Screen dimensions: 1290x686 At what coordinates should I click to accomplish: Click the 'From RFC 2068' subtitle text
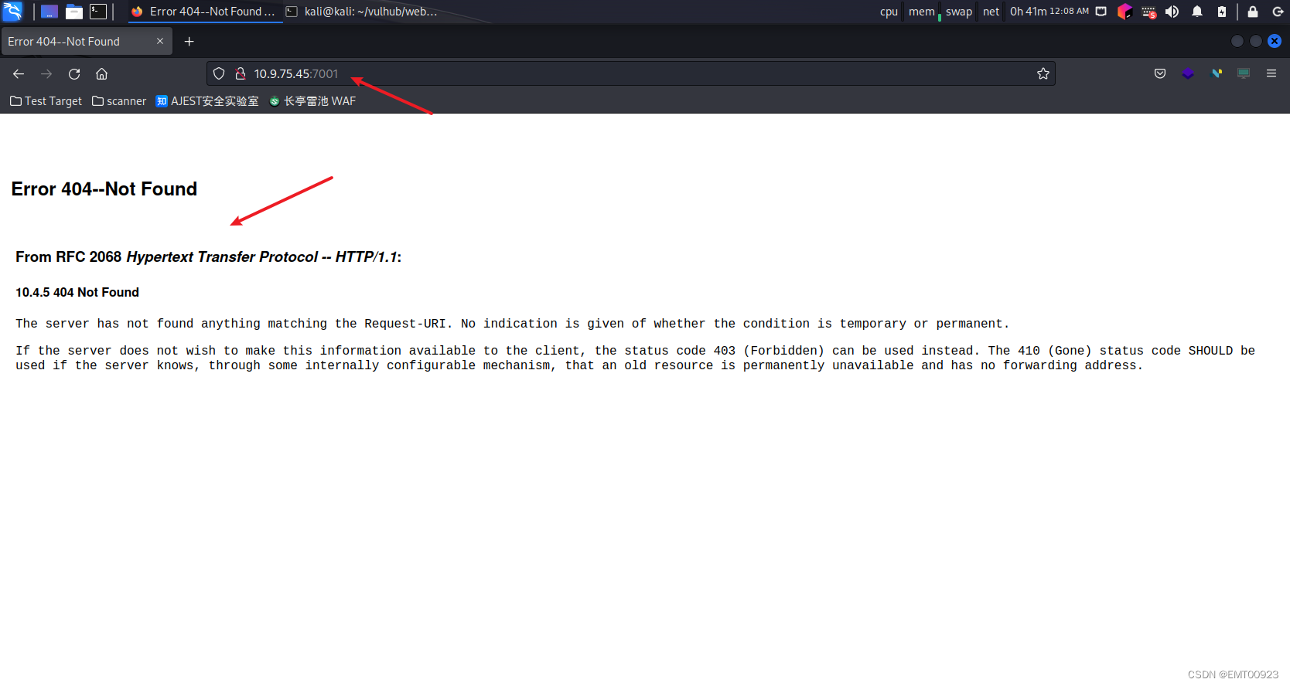click(x=209, y=257)
